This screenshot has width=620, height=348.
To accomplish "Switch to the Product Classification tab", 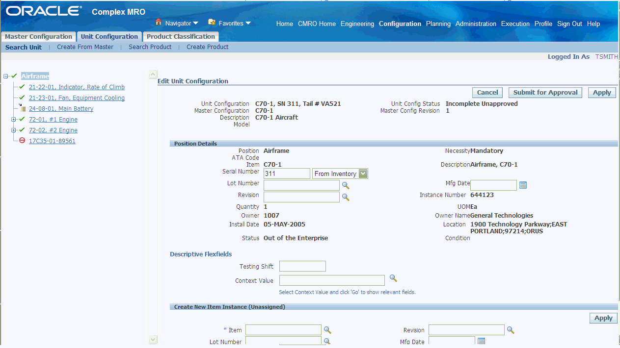I will [181, 37].
